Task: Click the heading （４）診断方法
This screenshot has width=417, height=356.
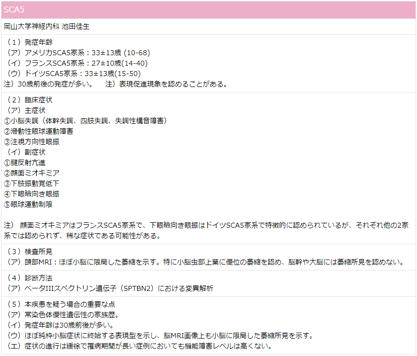Action: 28,278
